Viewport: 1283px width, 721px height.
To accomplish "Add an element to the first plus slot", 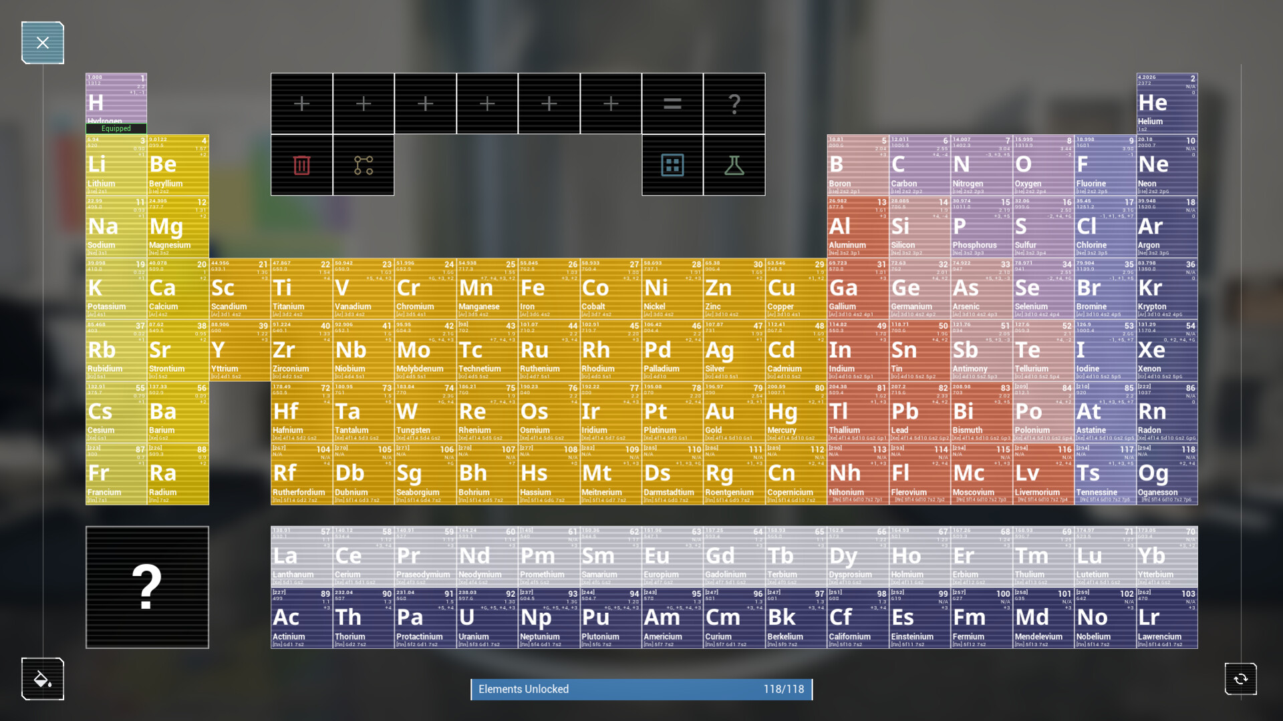I will (301, 103).
